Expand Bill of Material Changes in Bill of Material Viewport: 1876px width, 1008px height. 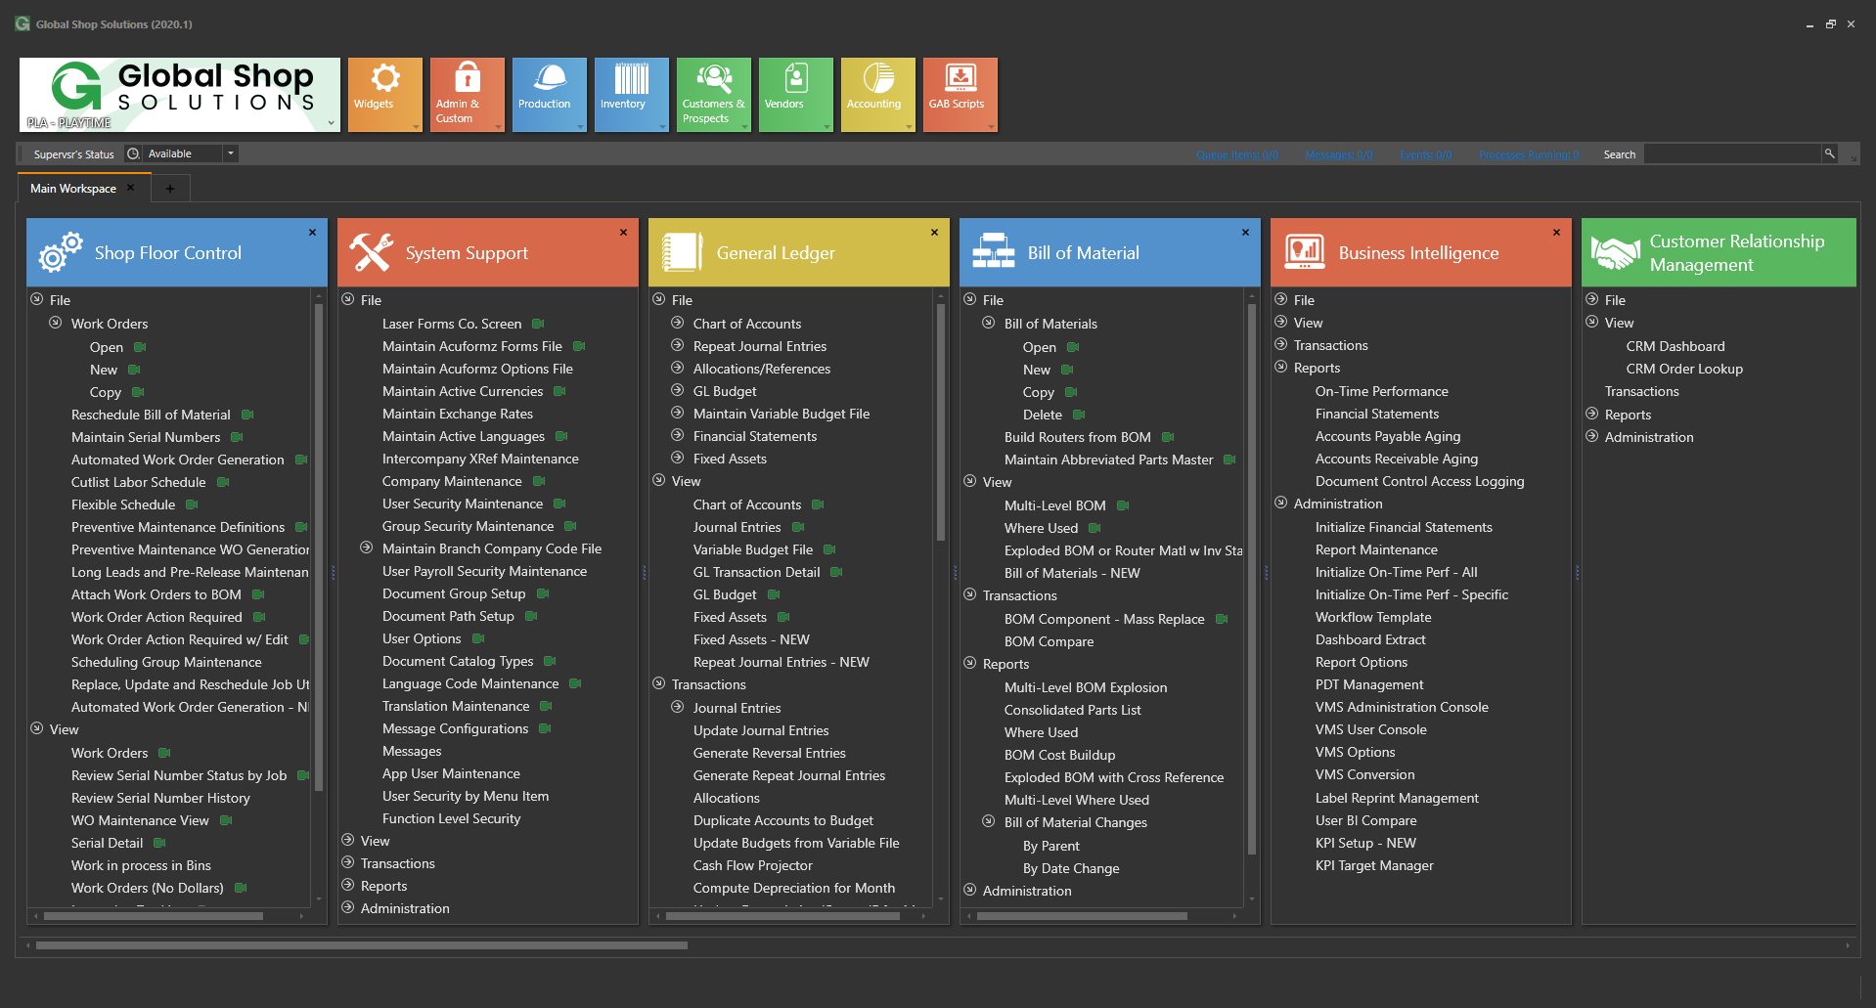[989, 822]
